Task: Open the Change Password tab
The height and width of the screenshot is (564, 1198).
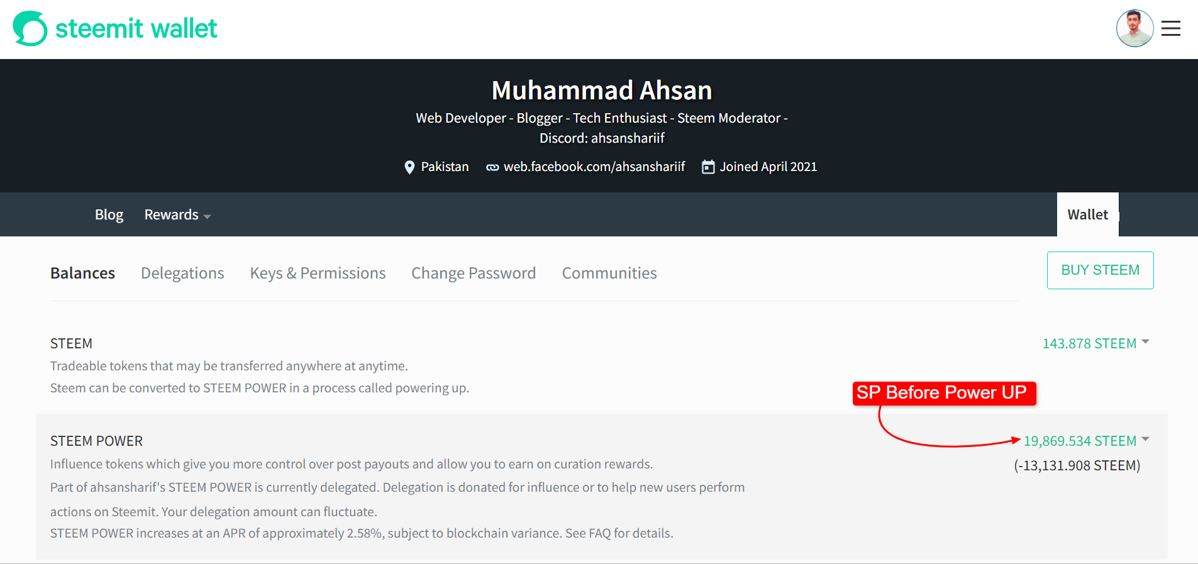Action: [474, 273]
